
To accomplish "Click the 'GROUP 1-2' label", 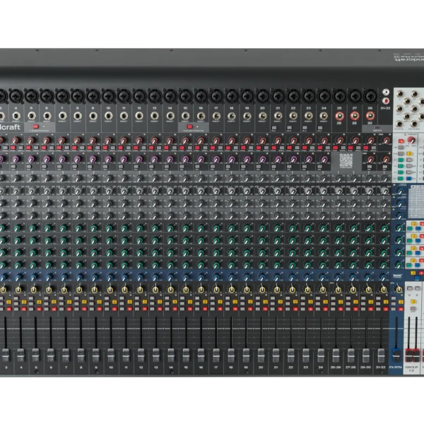I will point(411,369).
